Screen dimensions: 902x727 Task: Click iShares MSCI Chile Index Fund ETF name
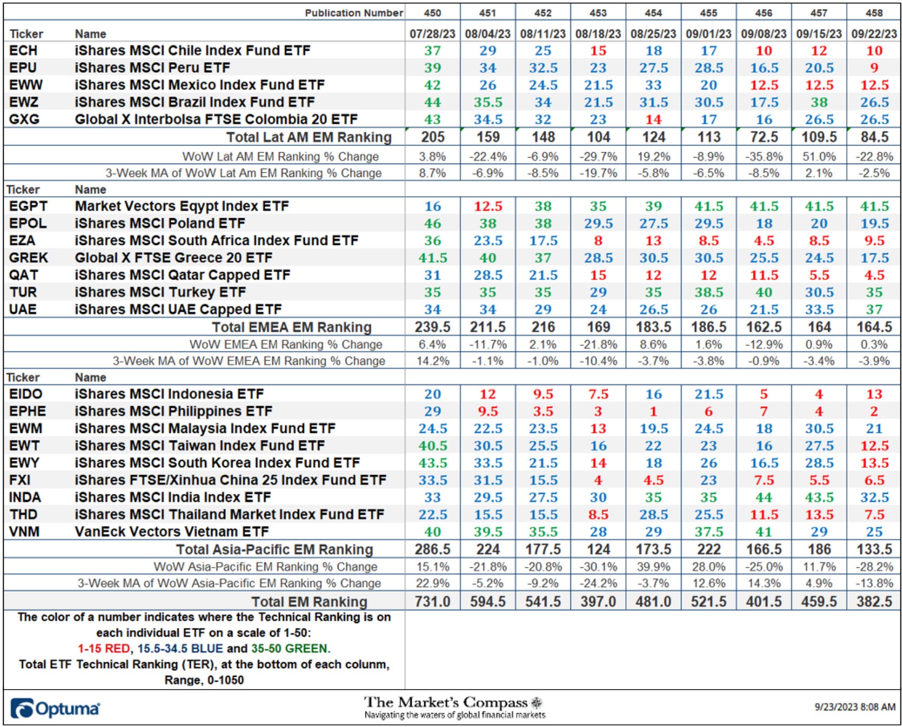193,51
